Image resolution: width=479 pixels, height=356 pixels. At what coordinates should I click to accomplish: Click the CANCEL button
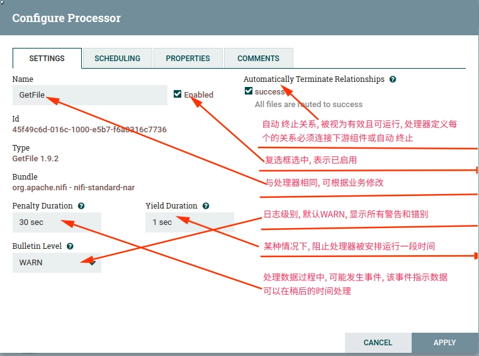[x=378, y=343]
